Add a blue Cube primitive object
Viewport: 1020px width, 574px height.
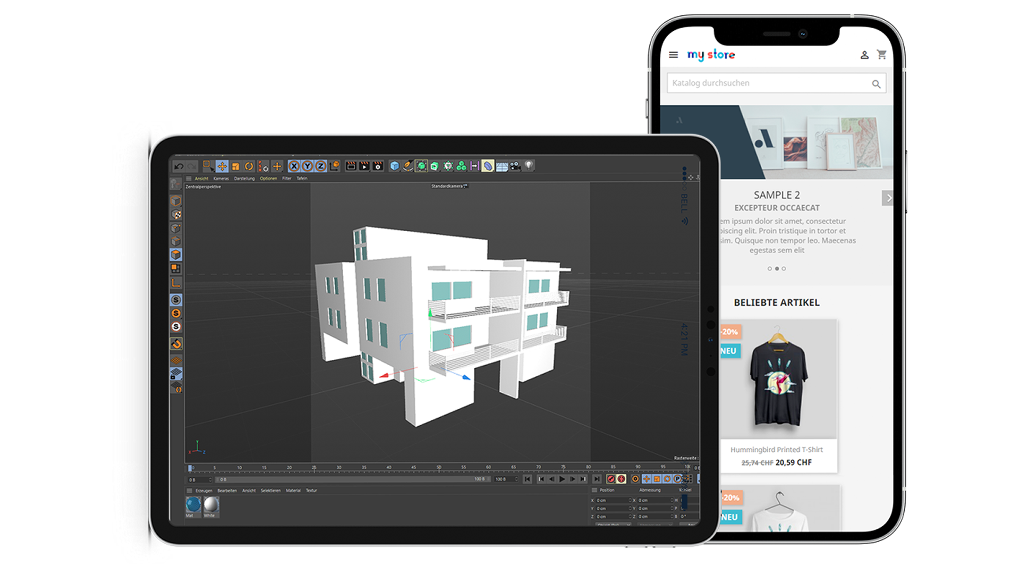pos(394,166)
